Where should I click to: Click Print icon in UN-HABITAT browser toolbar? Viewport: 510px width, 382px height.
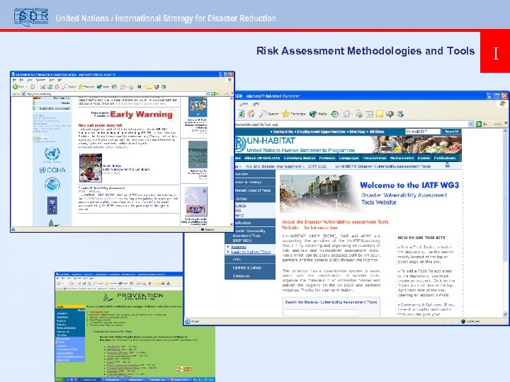pos(359,114)
